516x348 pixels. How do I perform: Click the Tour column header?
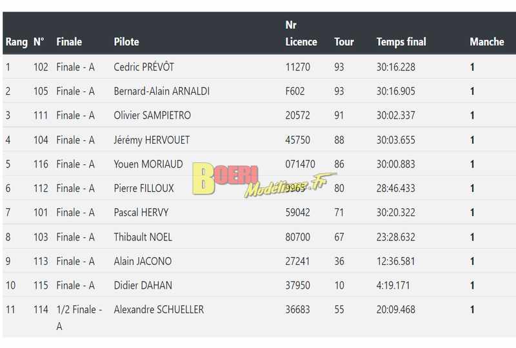(344, 42)
